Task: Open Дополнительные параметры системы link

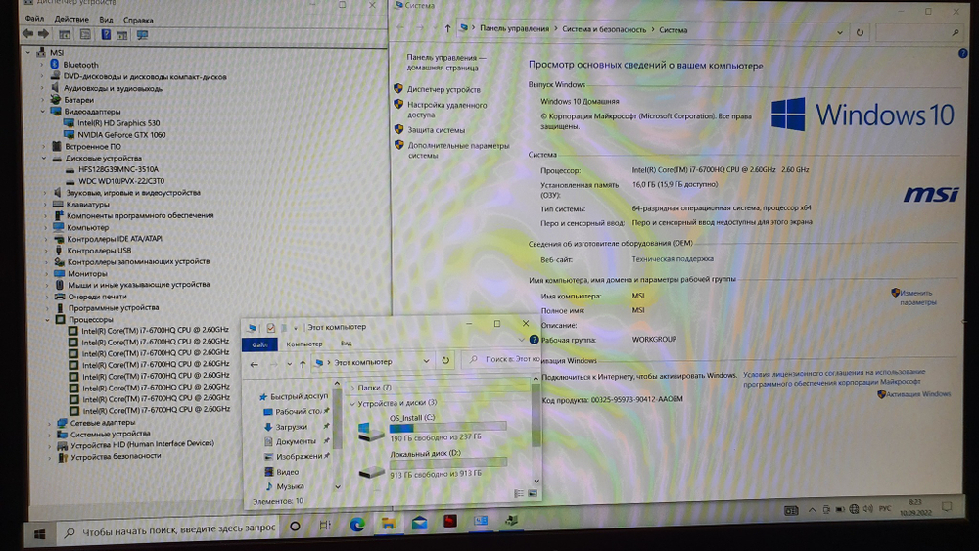Action: click(457, 150)
